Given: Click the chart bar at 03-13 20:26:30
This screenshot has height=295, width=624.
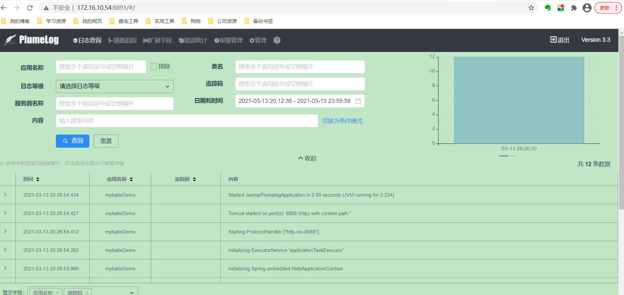Looking at the screenshot, I should pyautogui.click(x=519, y=100).
